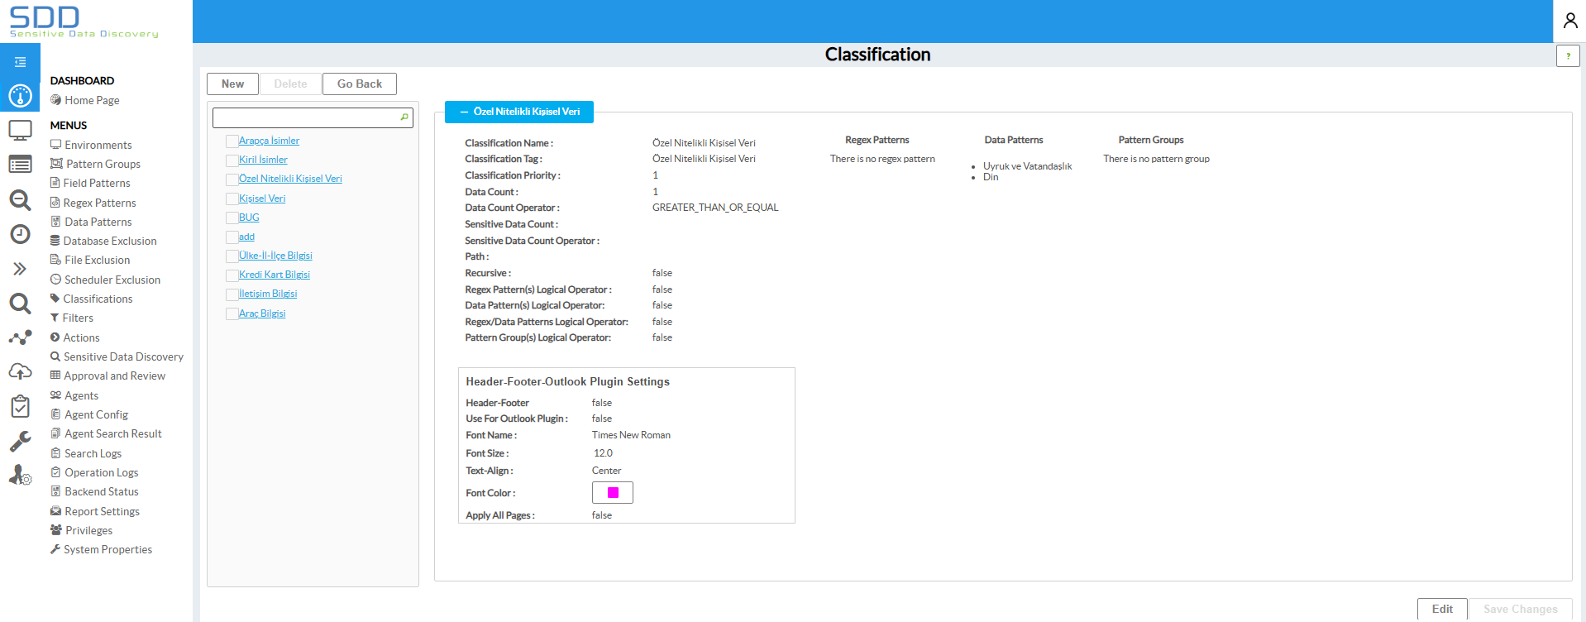Open the graph nodes sidebar icon

coord(20,337)
